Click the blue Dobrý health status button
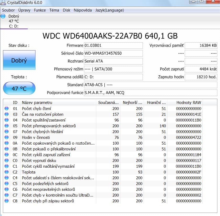 pos(19,61)
